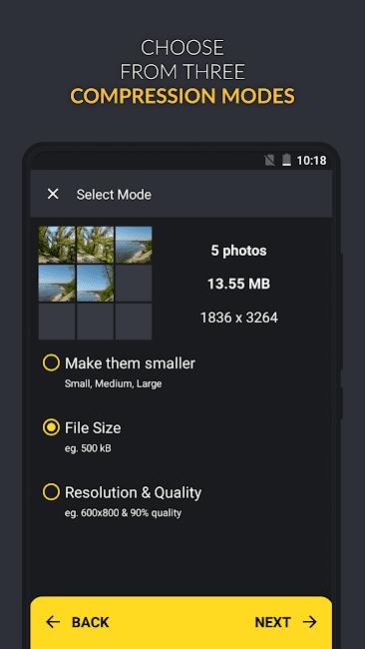The width and height of the screenshot is (365, 649).
Task: Click the NEXT button label
Action: [273, 622]
